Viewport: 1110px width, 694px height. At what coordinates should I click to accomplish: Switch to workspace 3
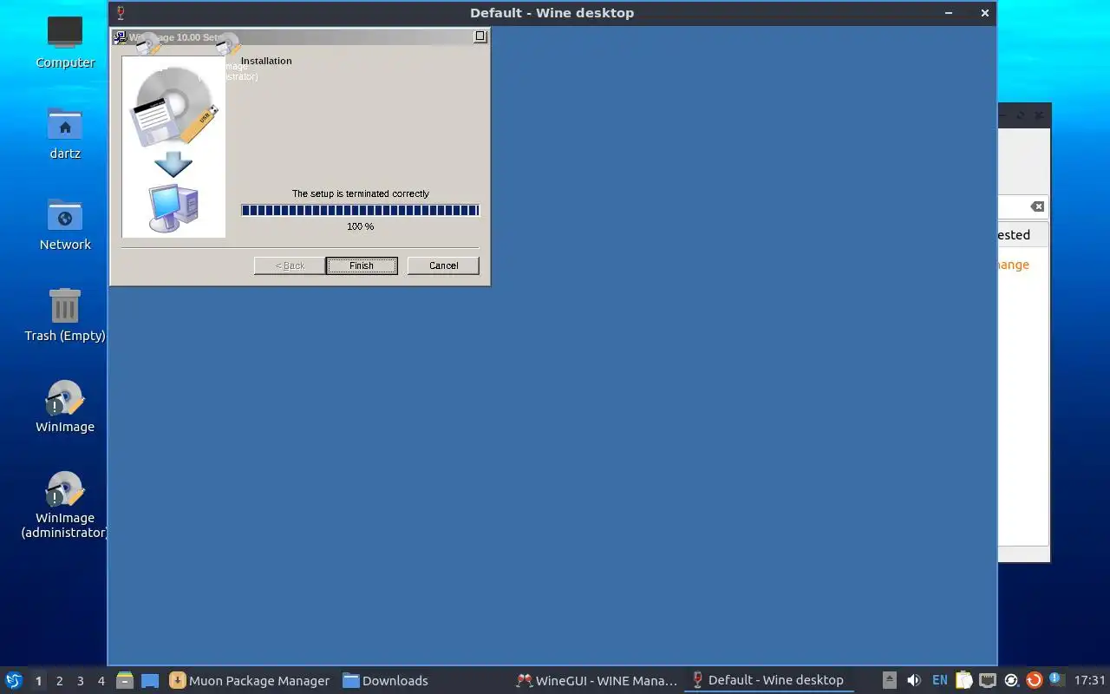[x=81, y=681]
